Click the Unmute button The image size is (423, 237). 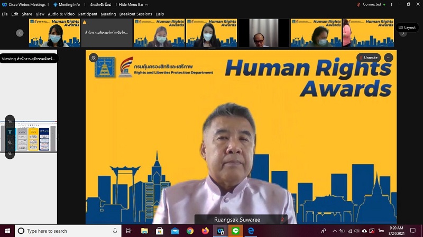[369, 58]
